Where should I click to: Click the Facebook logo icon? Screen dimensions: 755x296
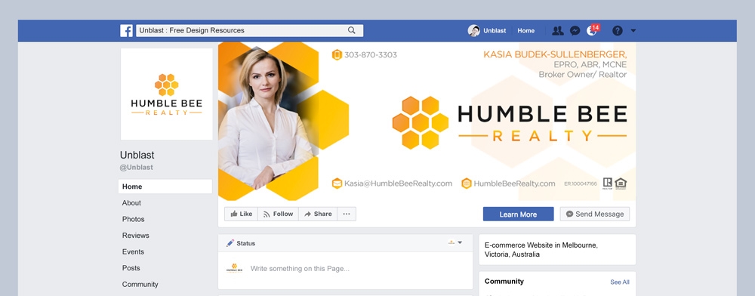[126, 31]
